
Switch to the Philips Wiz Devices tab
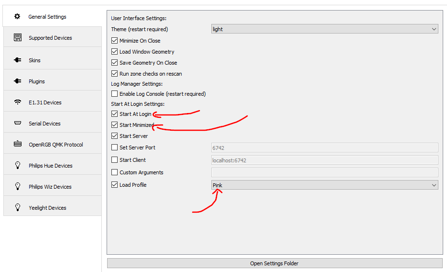[50, 187]
